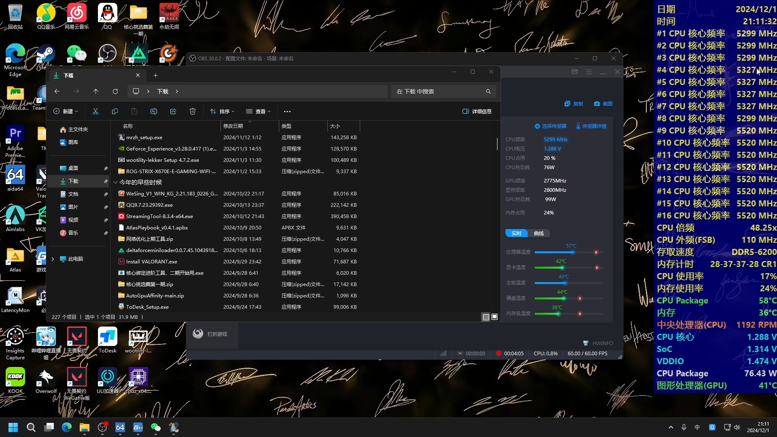Switch to details list view icon
The image size is (777, 437).
486,317
